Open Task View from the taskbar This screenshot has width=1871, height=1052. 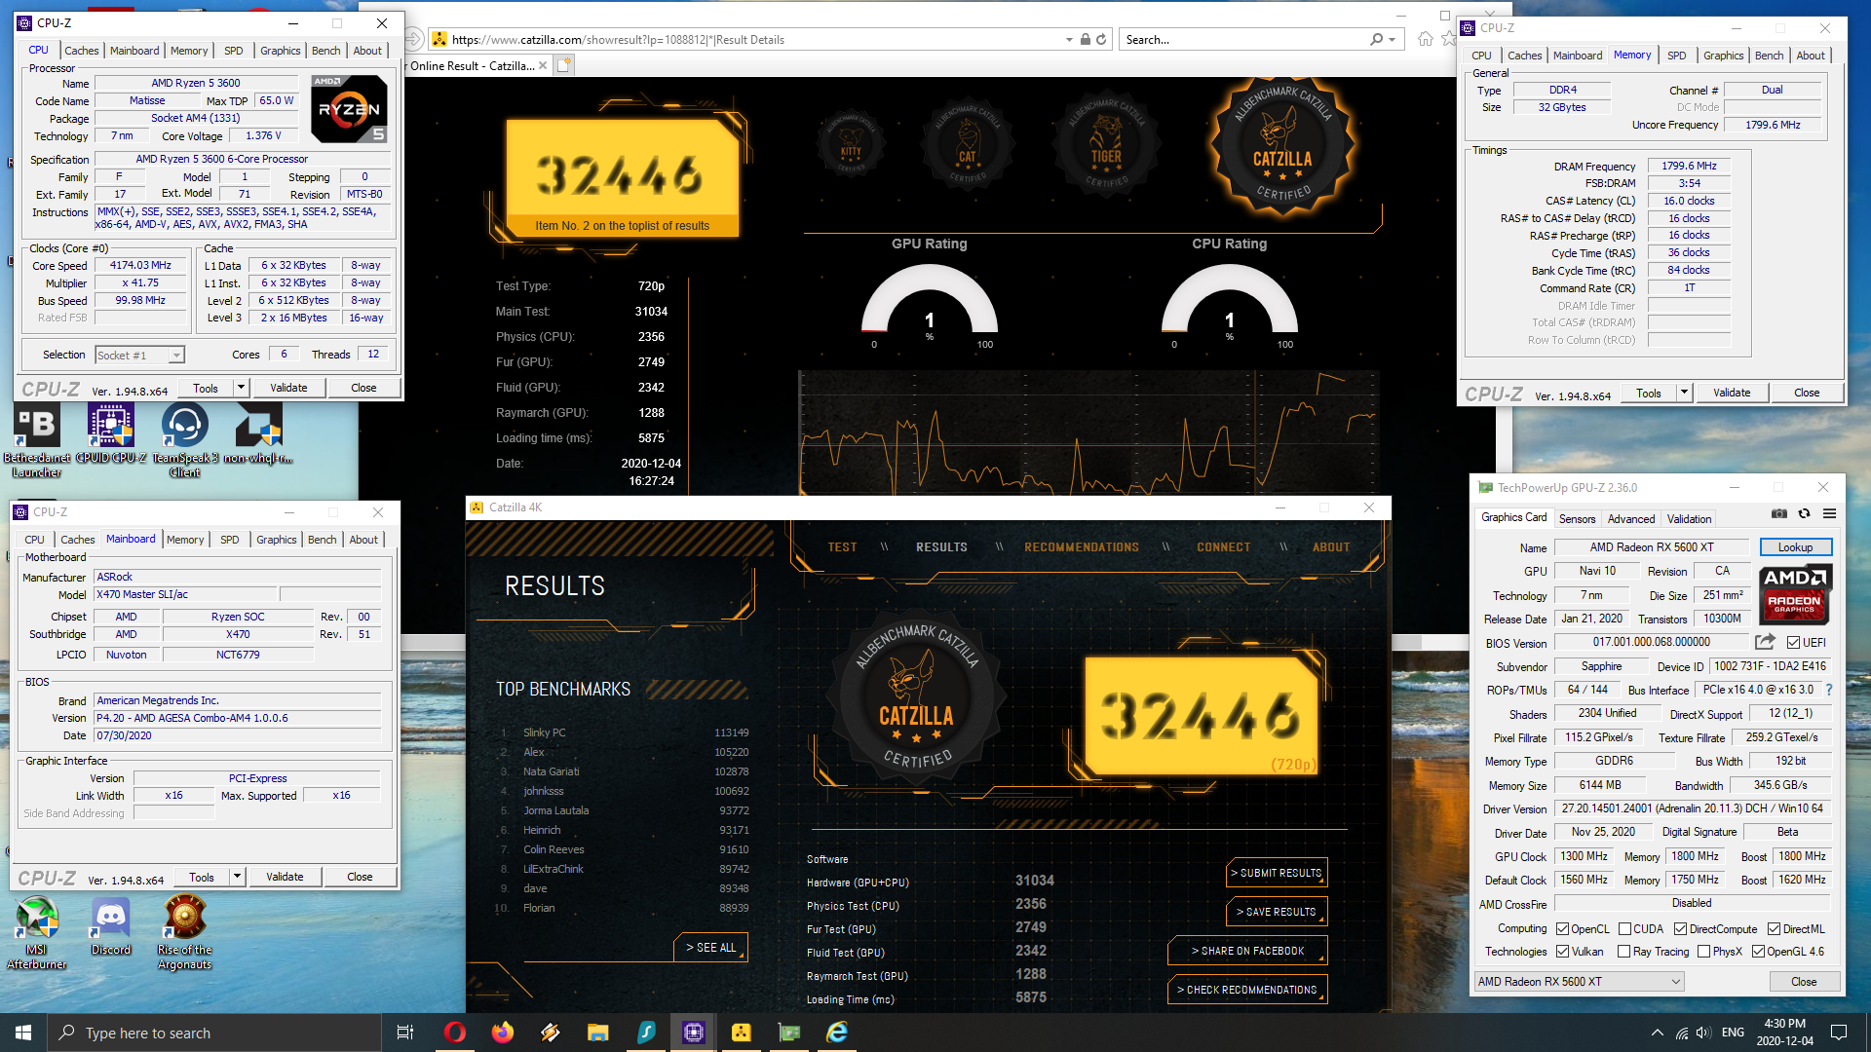tap(405, 1033)
